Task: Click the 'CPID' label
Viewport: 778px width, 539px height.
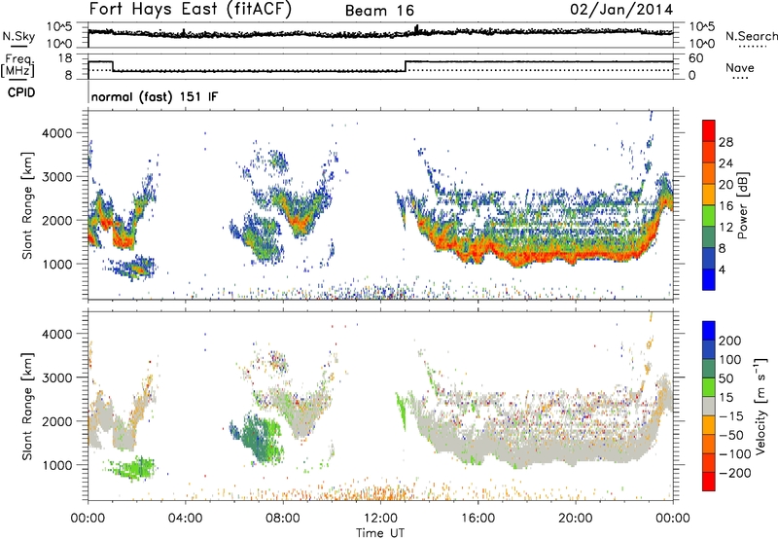Action: click(x=21, y=92)
